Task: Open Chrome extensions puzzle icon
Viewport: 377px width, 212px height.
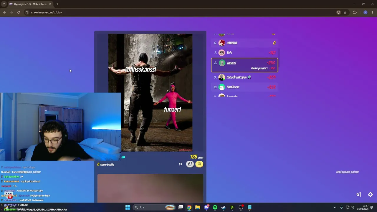Action: click(355, 12)
